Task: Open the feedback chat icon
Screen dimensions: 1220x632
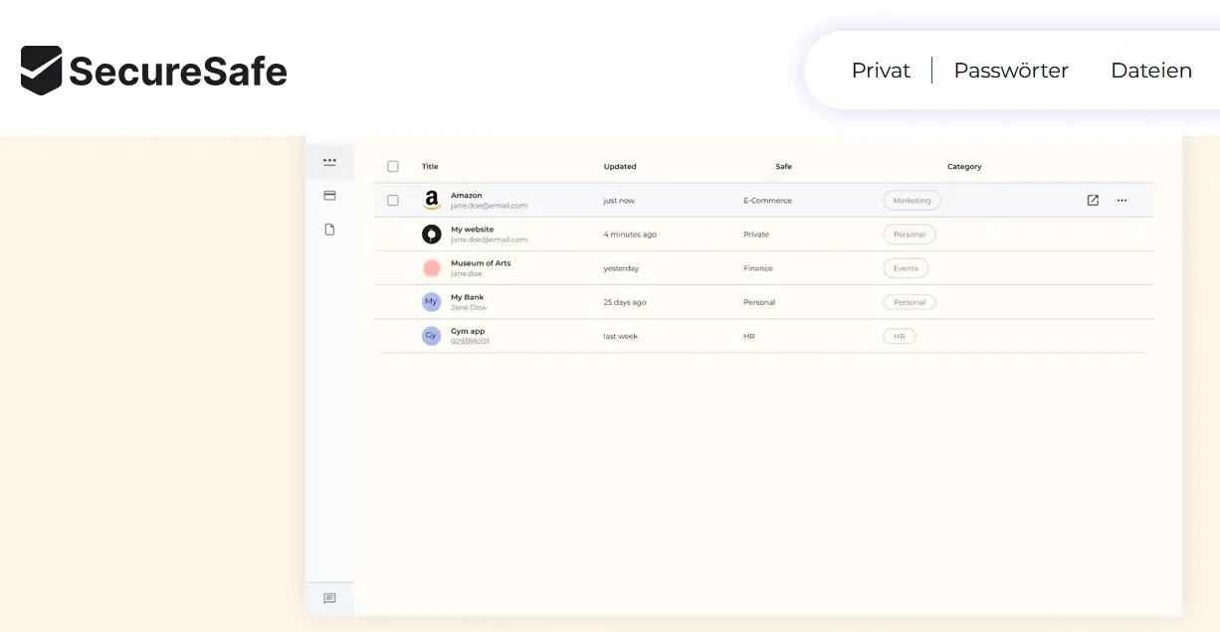Action: tap(329, 598)
